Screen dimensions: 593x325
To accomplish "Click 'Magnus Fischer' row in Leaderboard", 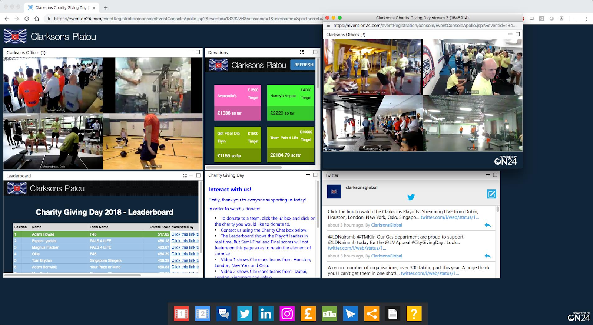I will pos(106,247).
